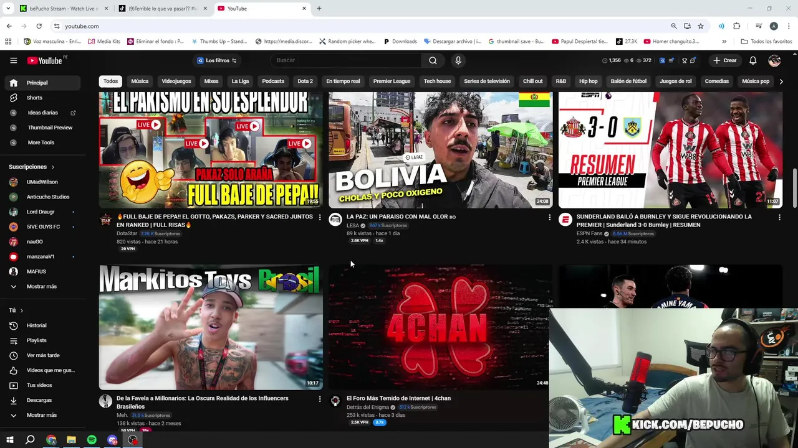798x448 pixels.
Task: Click the Crear button
Action: tap(725, 60)
